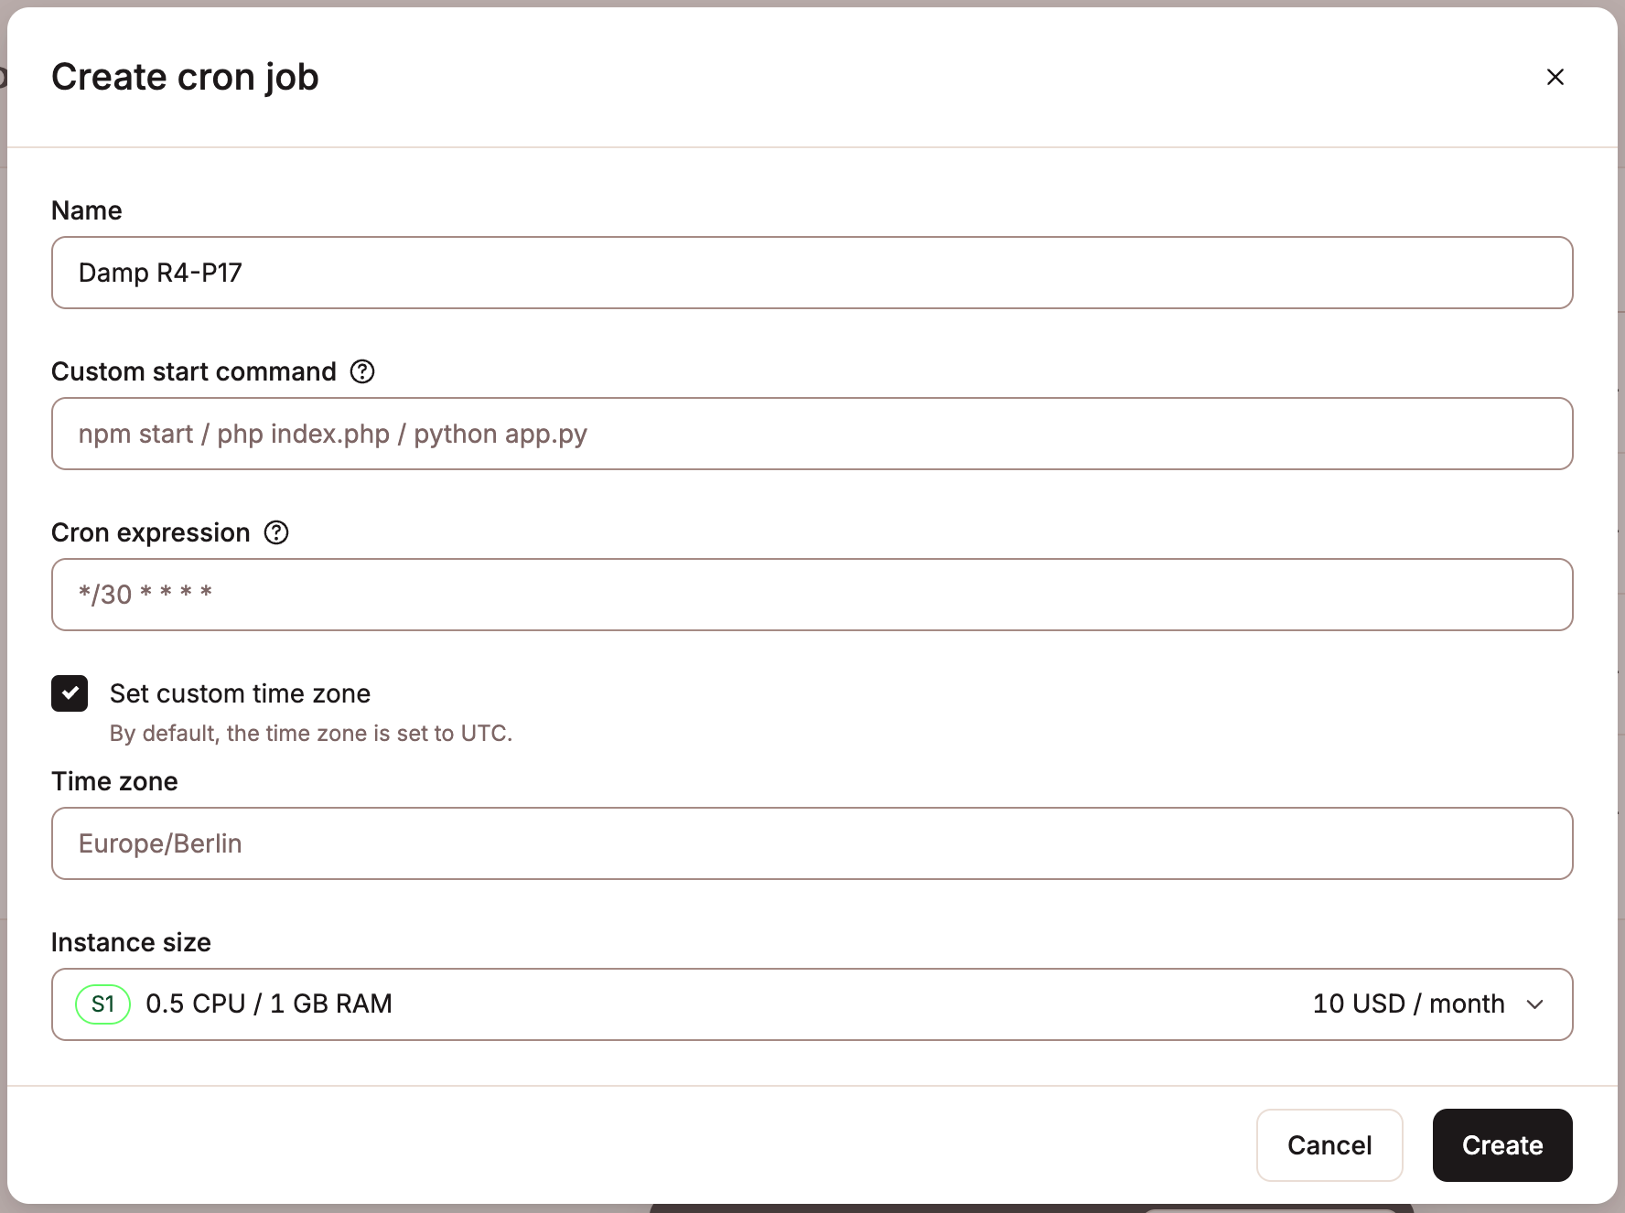This screenshot has height=1213, width=1625.
Task: Change instance from 0.5 CPU / 1 GB RAM
Action: coord(812,1004)
